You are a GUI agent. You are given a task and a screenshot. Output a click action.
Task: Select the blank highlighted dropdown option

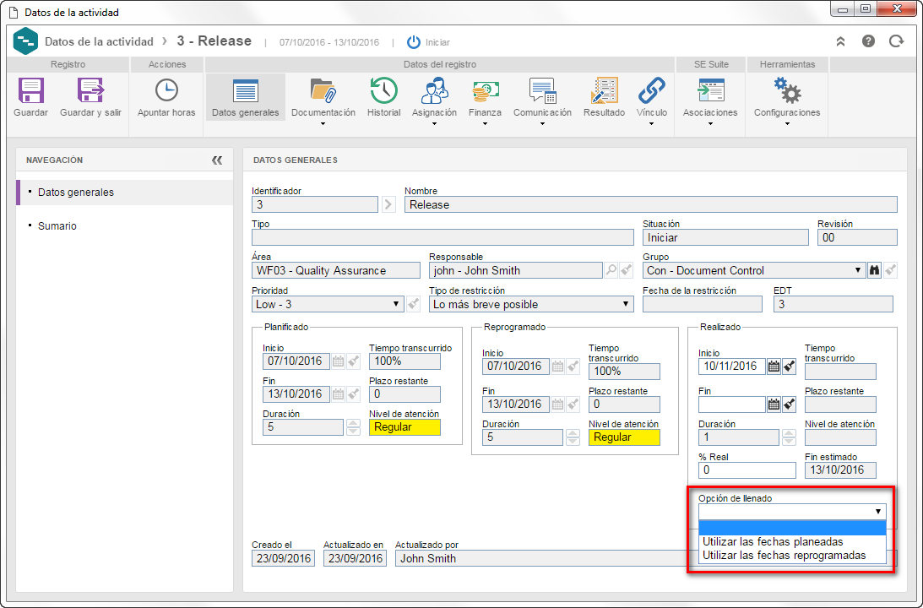point(792,528)
